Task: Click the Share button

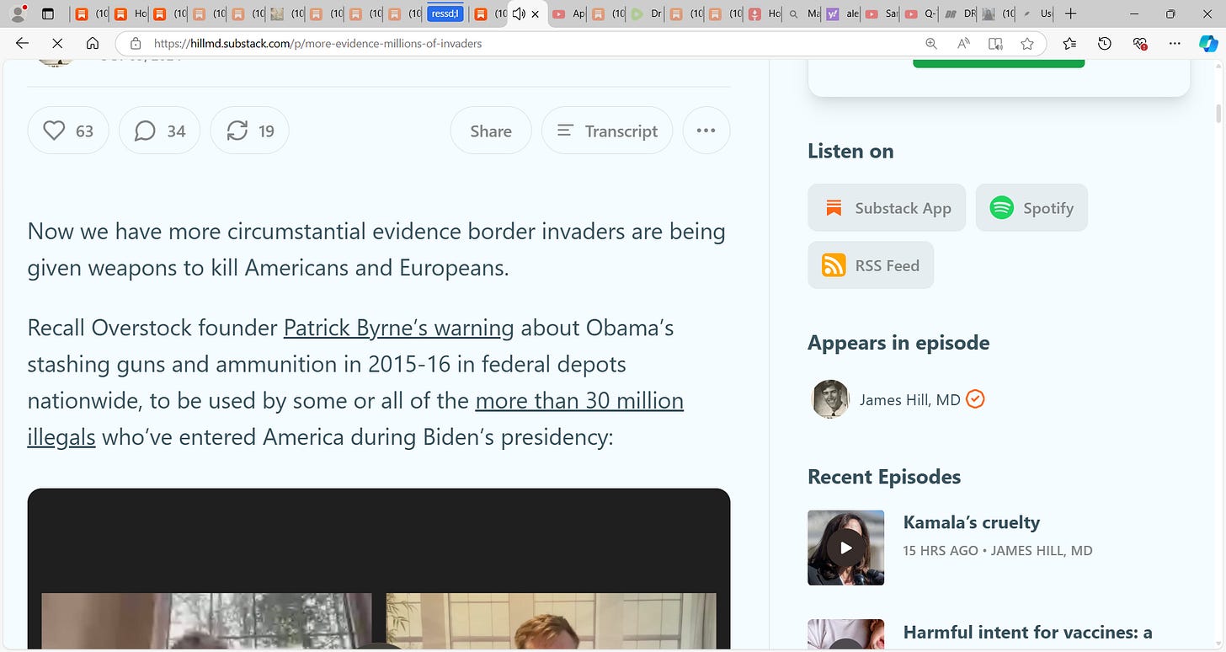Action: point(491,131)
